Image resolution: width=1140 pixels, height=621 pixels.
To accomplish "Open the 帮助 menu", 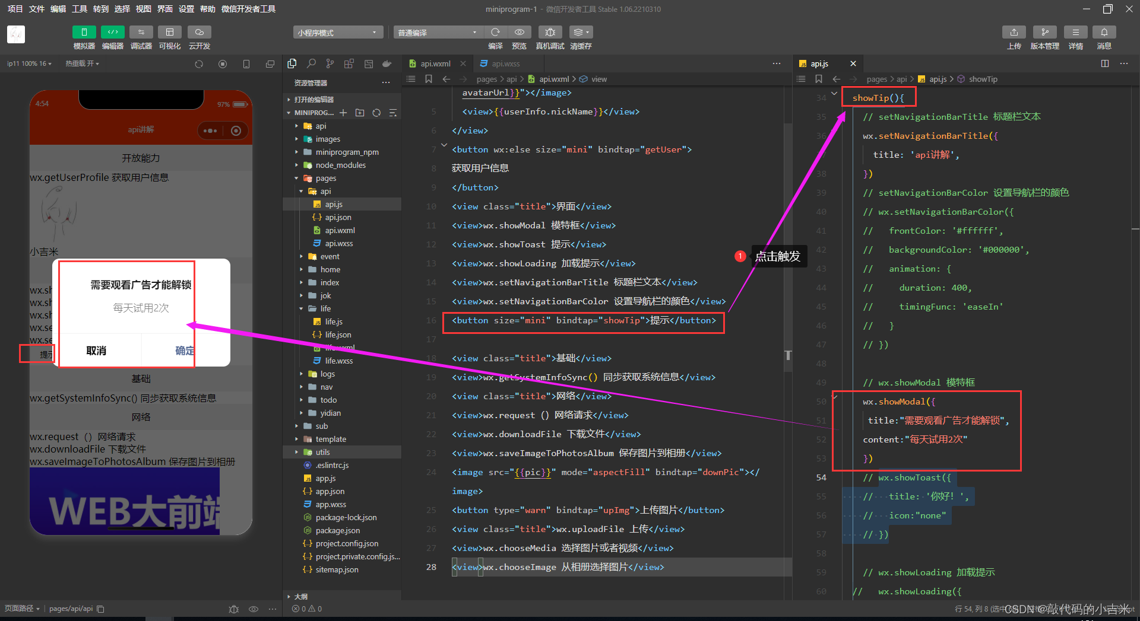I will click(x=208, y=9).
